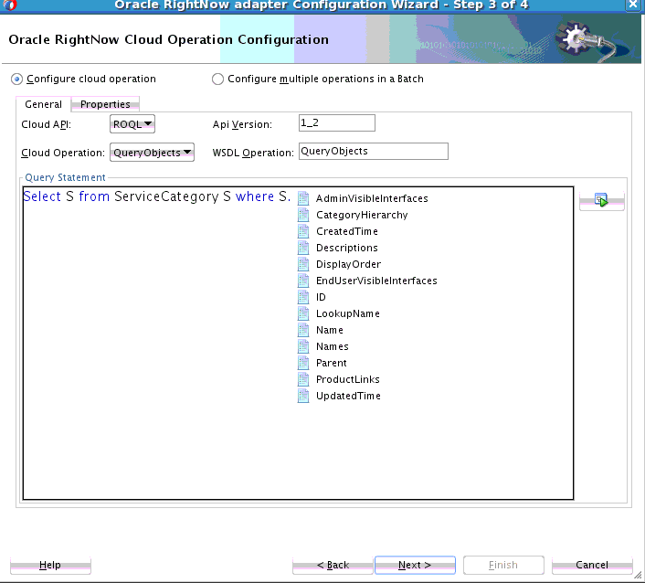Cancel the configuration wizard

591,565
